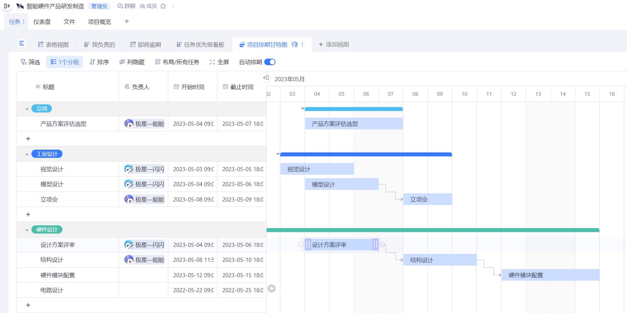Open the 列隐藏 column hiding settings
This screenshot has width=627, height=313.
coord(132,62)
